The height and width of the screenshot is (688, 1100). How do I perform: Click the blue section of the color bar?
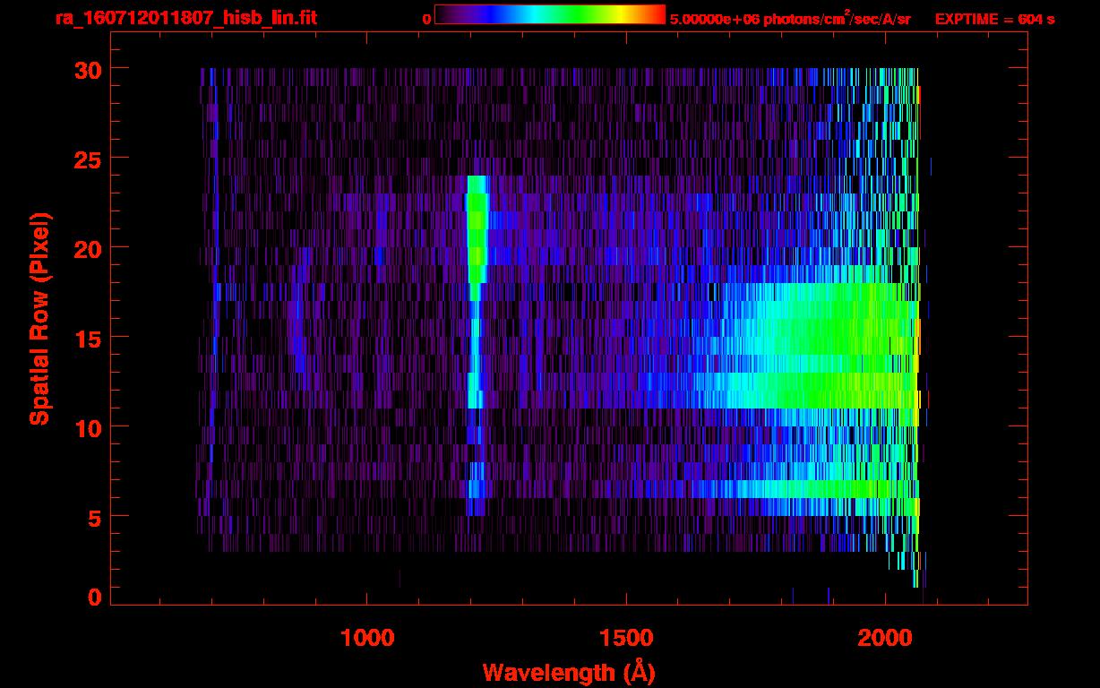[493, 14]
